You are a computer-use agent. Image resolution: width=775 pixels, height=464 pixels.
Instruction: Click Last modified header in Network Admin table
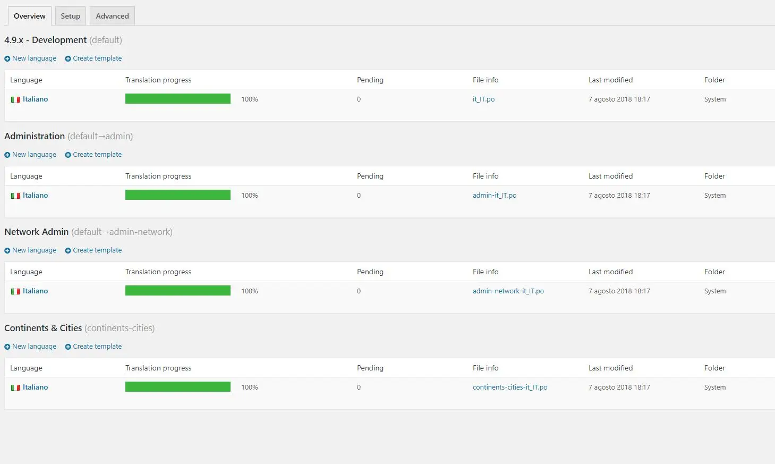point(610,272)
